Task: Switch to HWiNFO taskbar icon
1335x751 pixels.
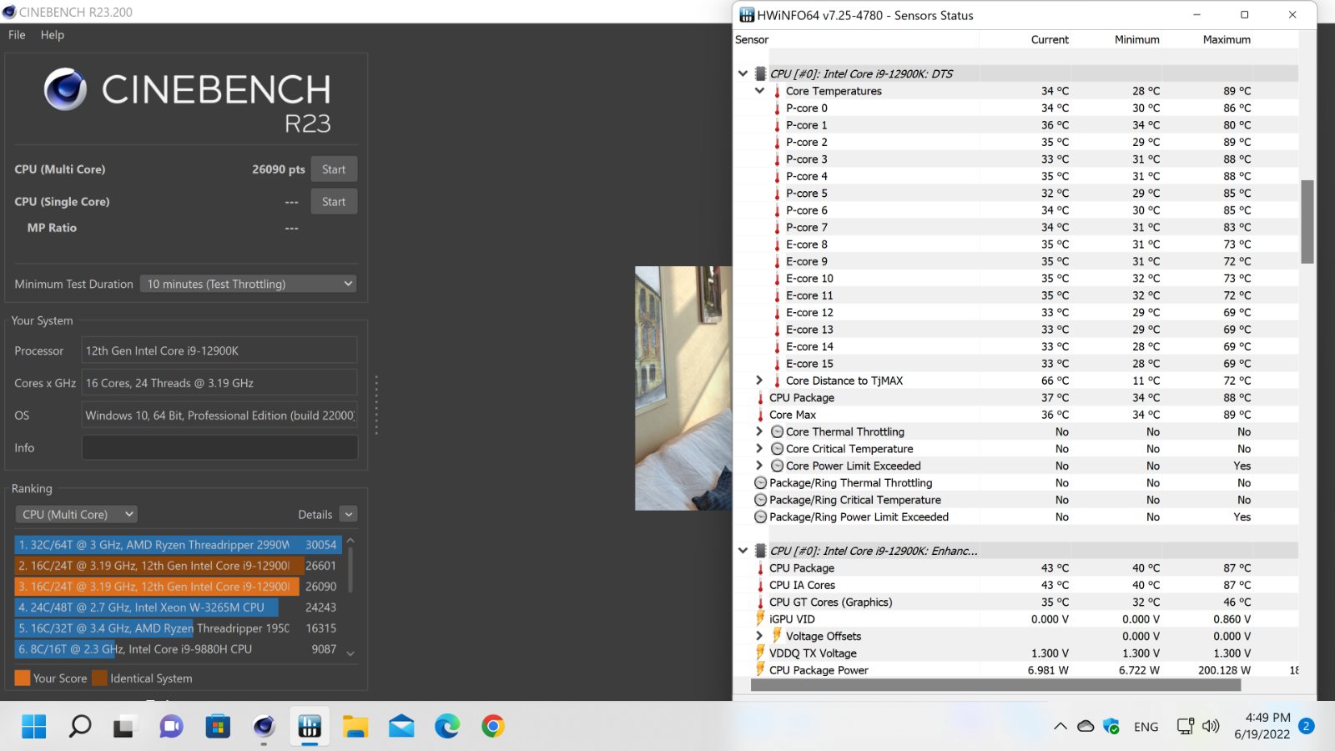Action: tap(310, 726)
